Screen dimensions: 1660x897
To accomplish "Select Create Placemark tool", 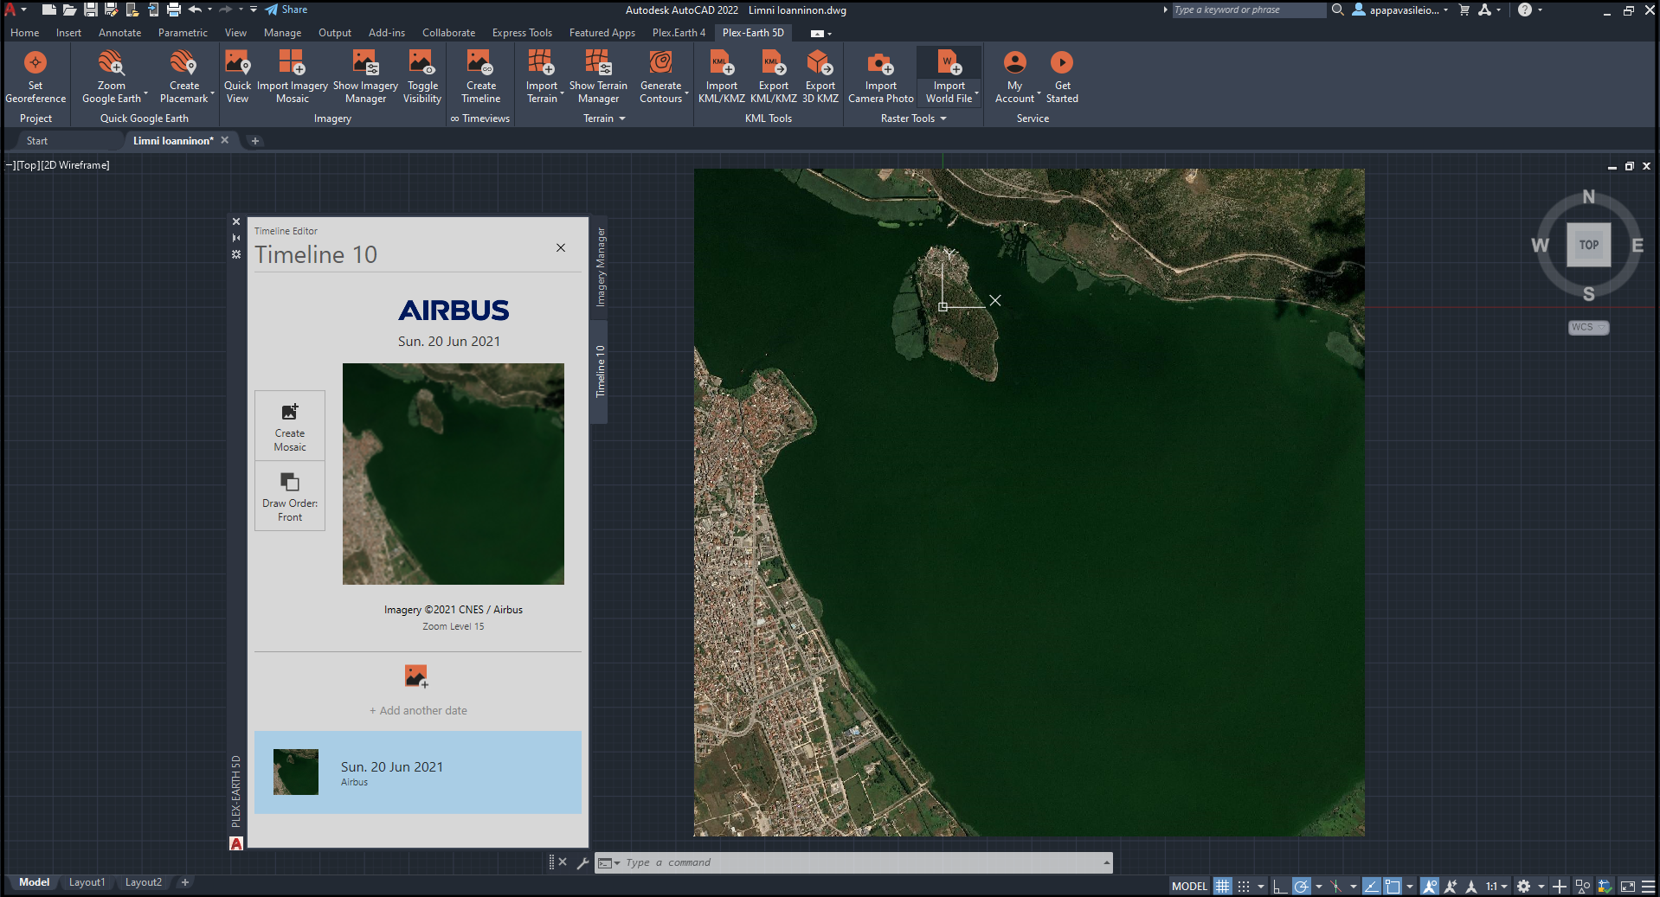I will coord(184,77).
